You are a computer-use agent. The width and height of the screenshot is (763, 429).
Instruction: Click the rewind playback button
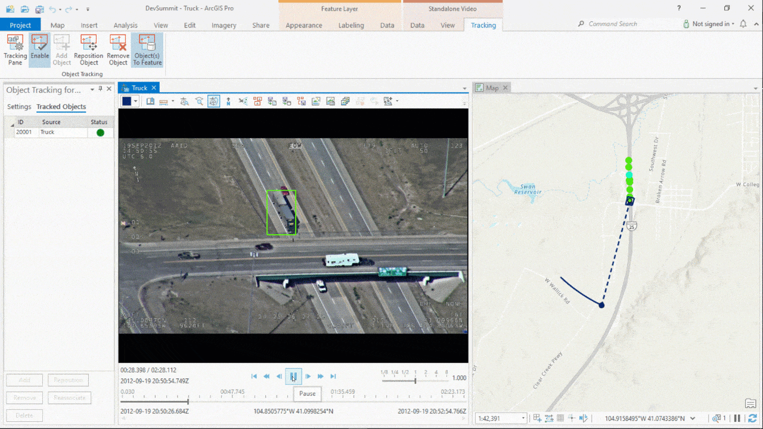266,376
